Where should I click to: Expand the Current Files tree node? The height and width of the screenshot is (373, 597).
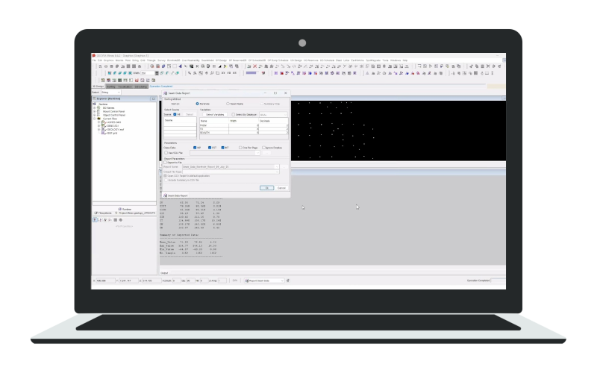tap(95, 119)
